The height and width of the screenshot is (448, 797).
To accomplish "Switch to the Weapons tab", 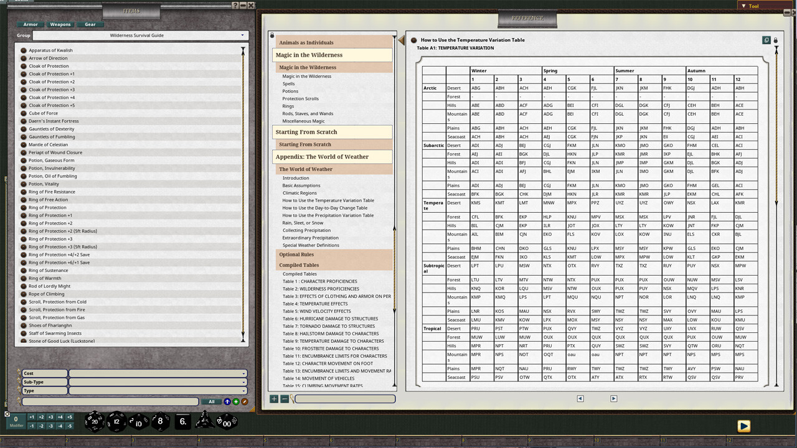I will pos(60,24).
